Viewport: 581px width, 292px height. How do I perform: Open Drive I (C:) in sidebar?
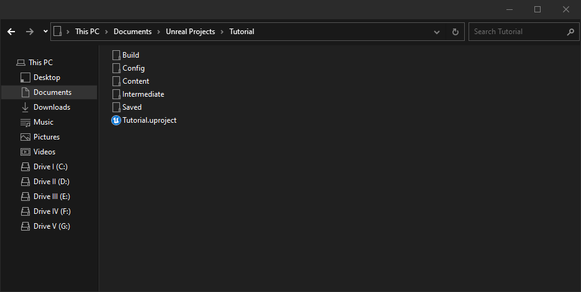point(51,167)
